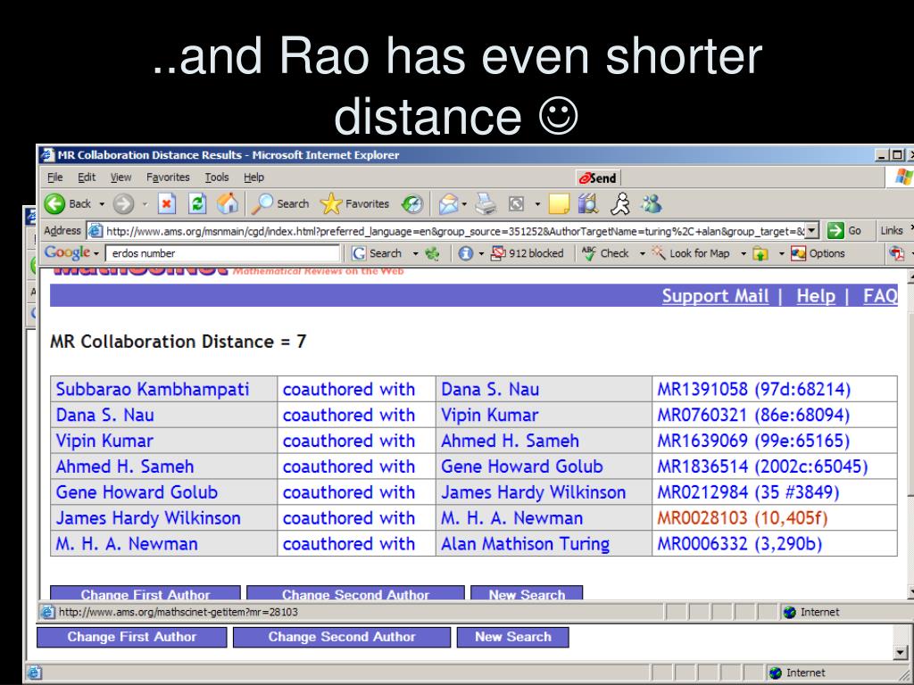
Task: Open the MR1391058 (97d:68214) review link
Action: click(753, 389)
